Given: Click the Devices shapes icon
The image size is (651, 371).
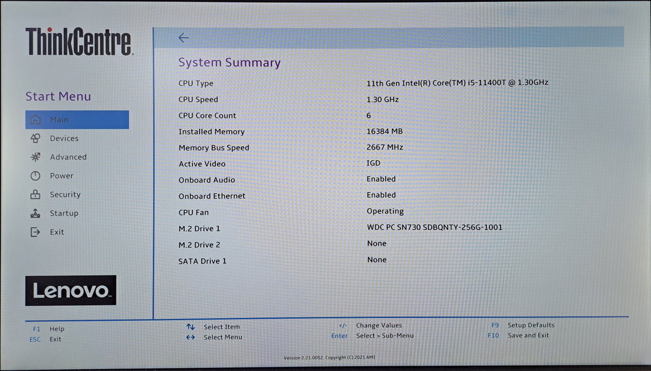Looking at the screenshot, I should pos(35,138).
